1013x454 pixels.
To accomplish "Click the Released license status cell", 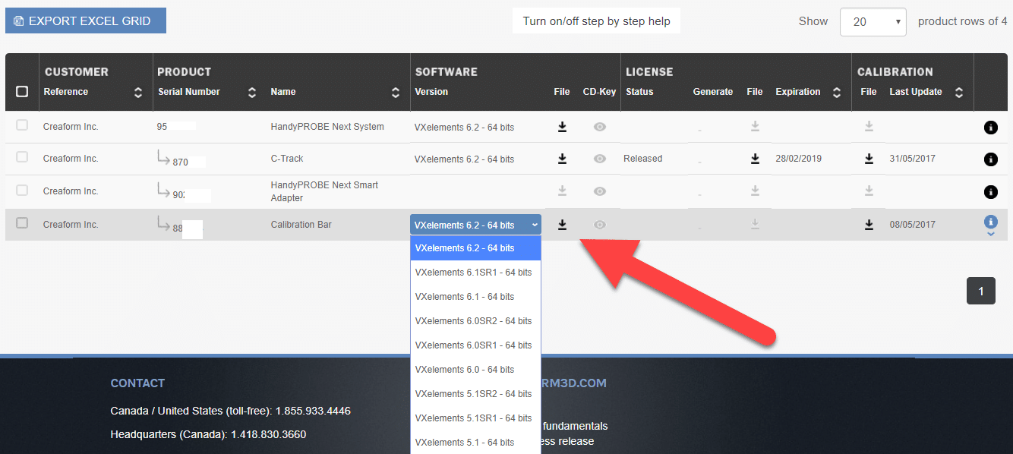I will click(x=642, y=159).
